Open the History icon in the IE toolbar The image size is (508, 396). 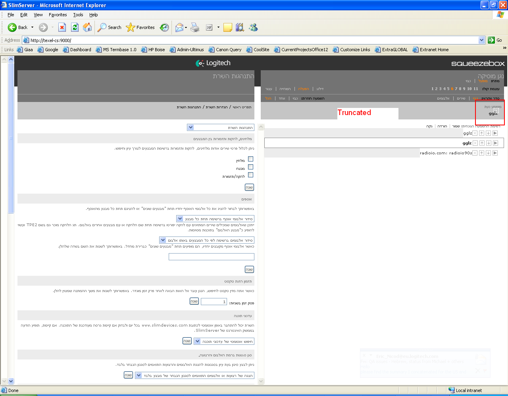point(164,27)
